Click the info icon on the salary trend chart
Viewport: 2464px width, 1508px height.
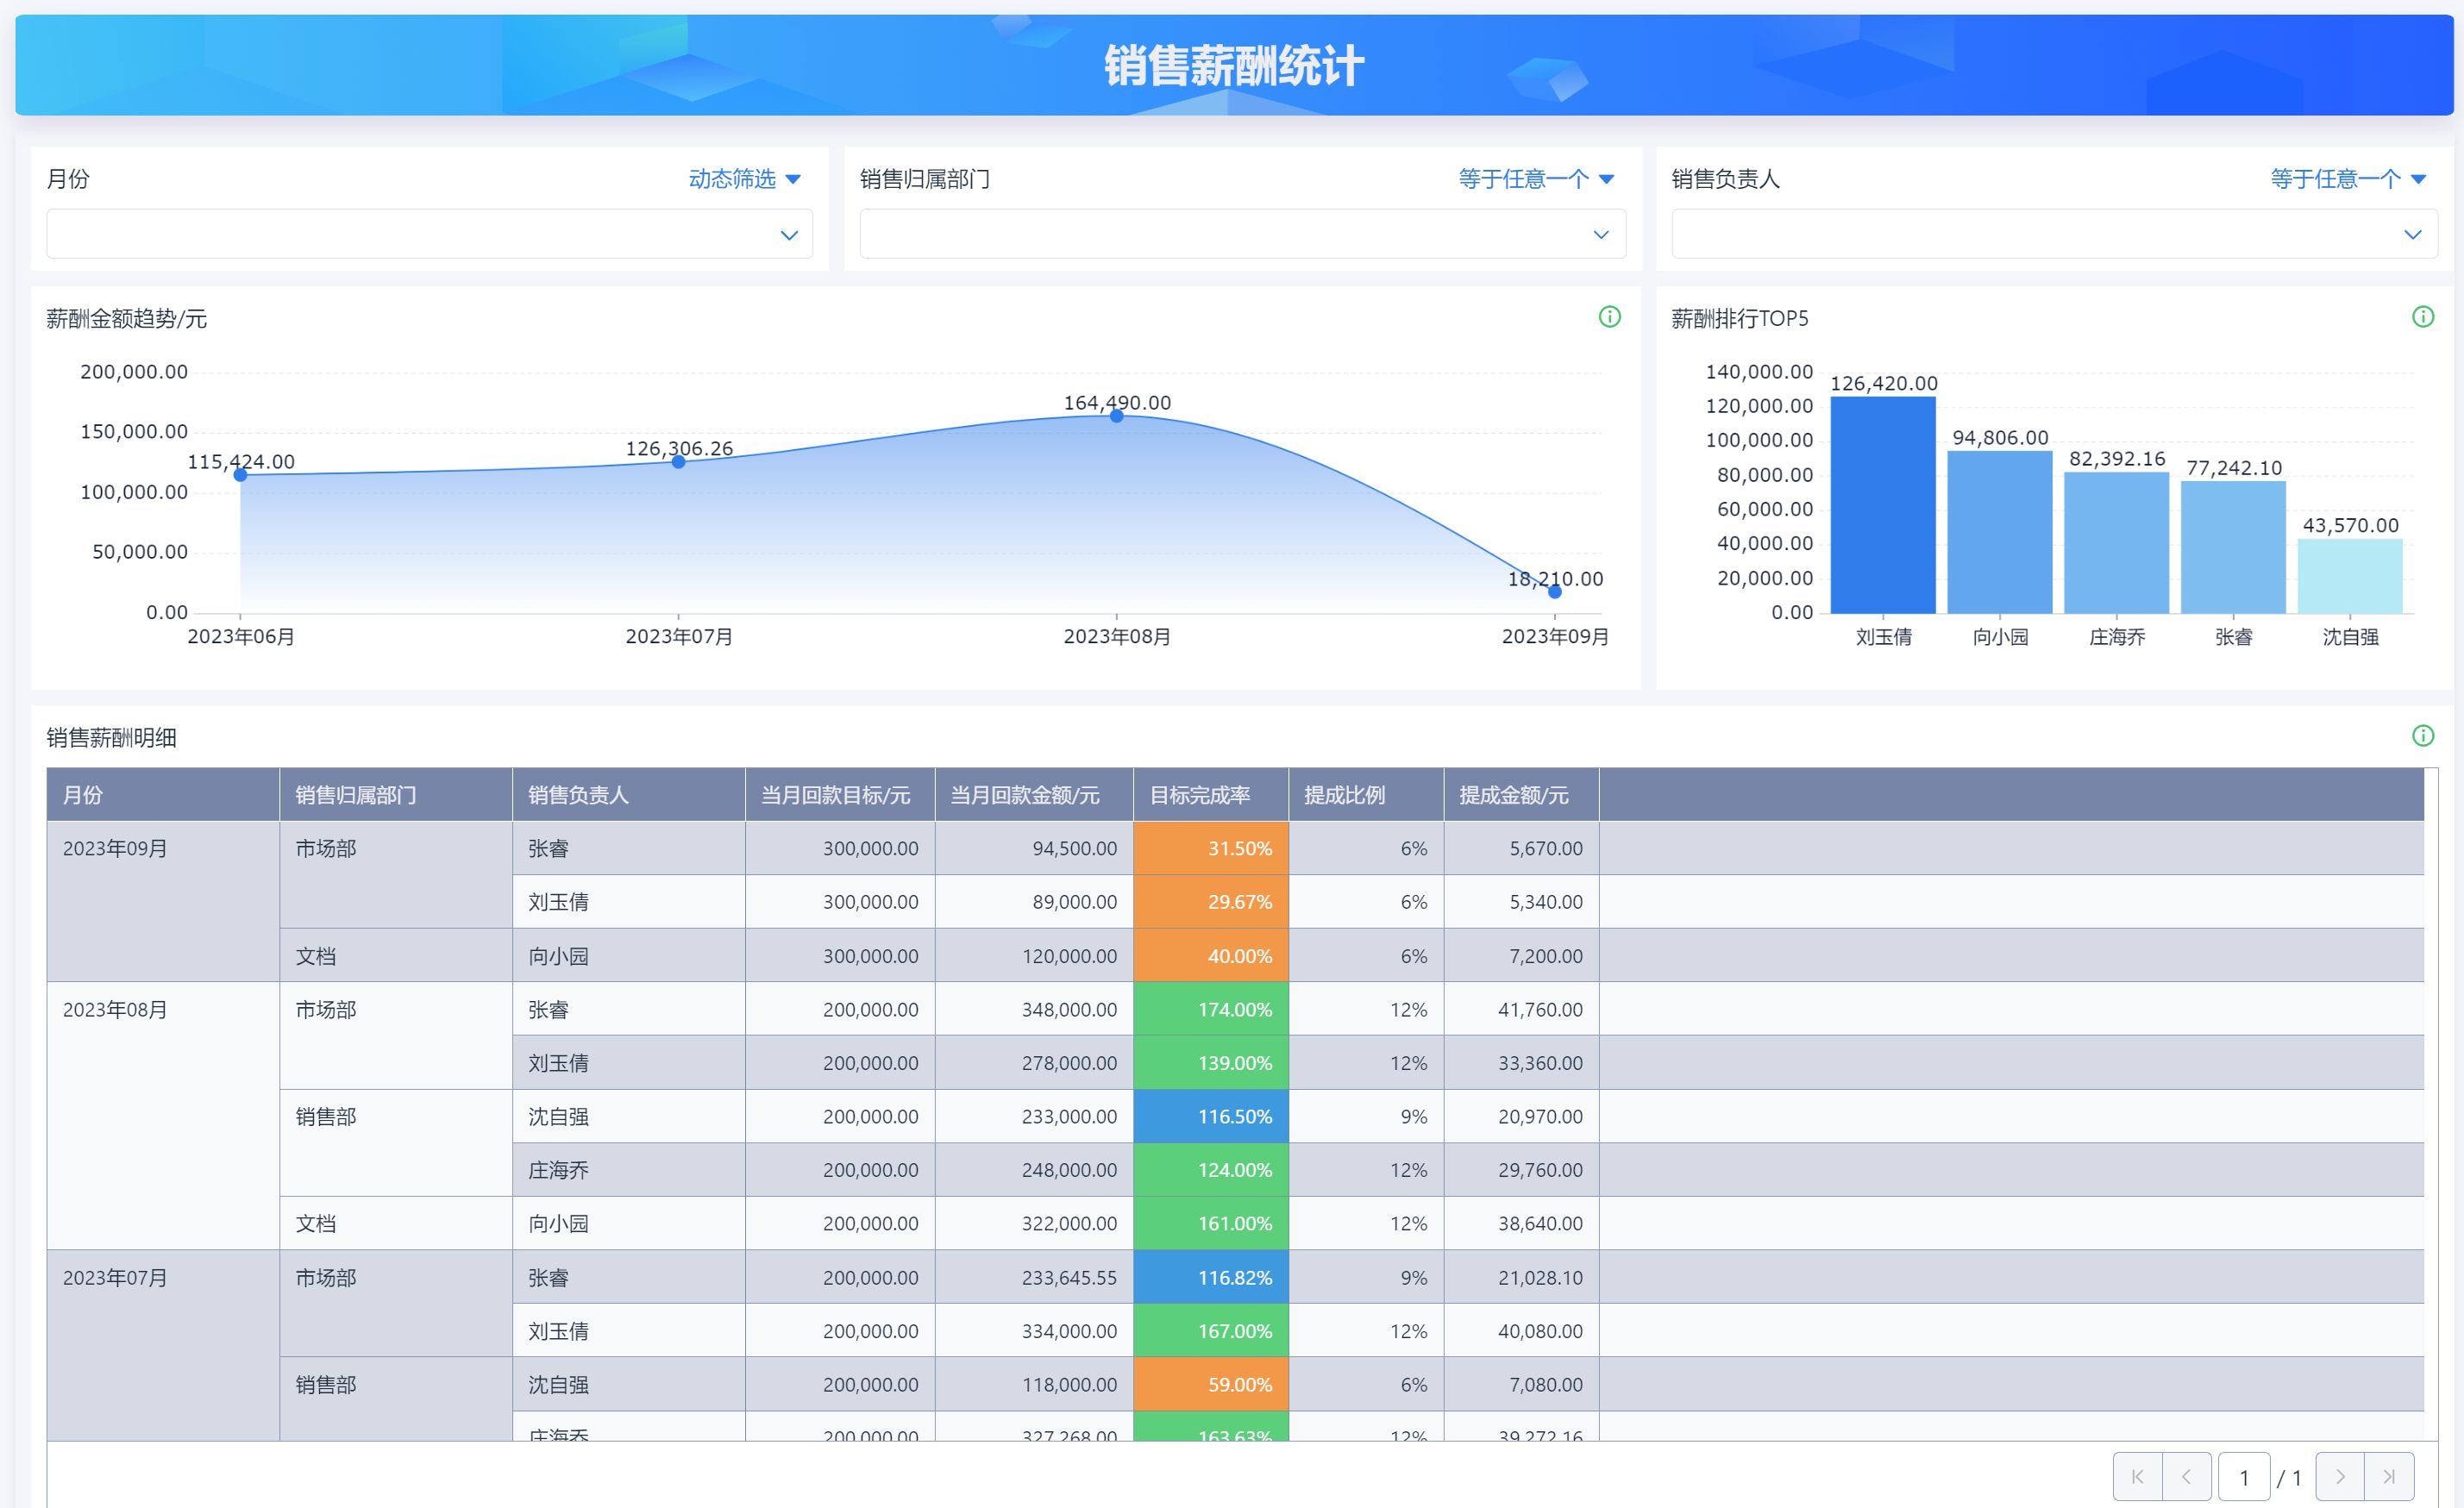1609,317
